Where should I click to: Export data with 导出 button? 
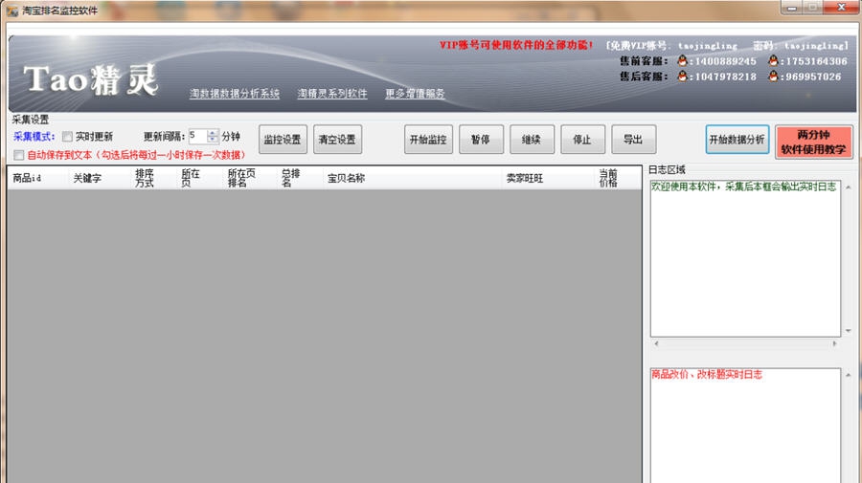(x=633, y=140)
